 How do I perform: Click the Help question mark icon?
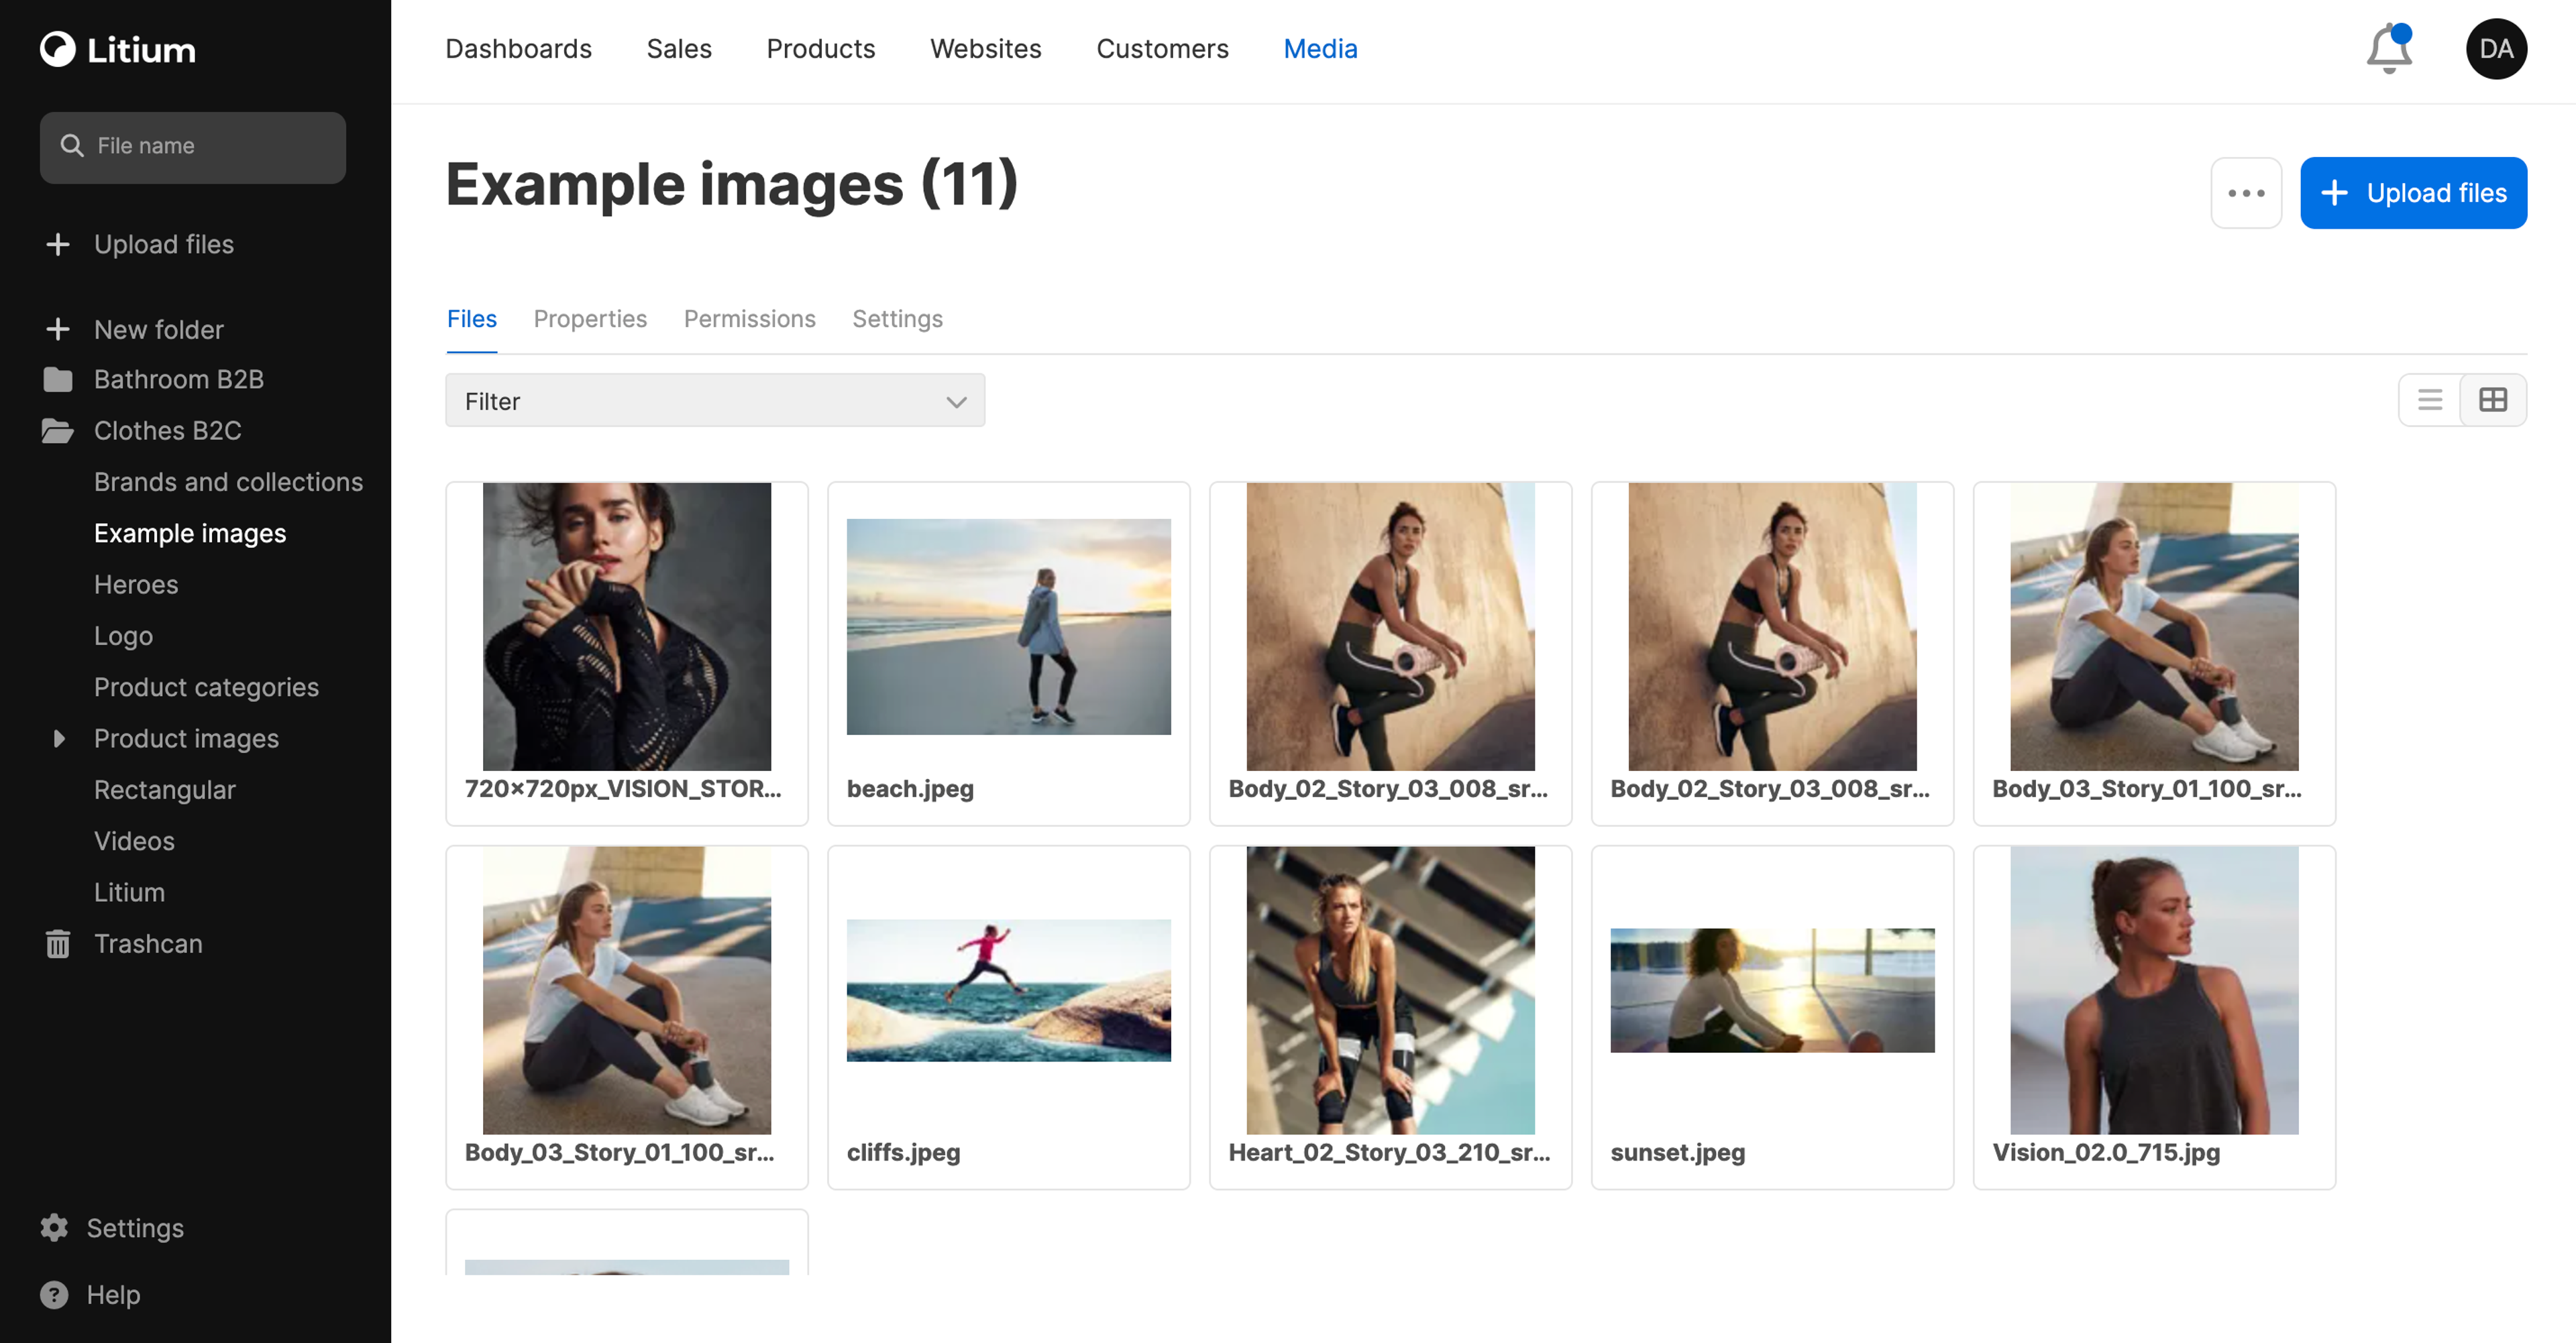point(54,1294)
